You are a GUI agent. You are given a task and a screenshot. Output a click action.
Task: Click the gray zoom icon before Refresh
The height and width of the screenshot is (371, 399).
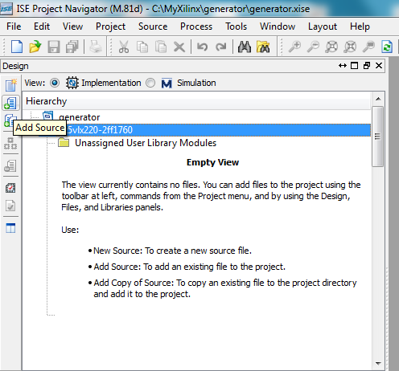coord(368,47)
